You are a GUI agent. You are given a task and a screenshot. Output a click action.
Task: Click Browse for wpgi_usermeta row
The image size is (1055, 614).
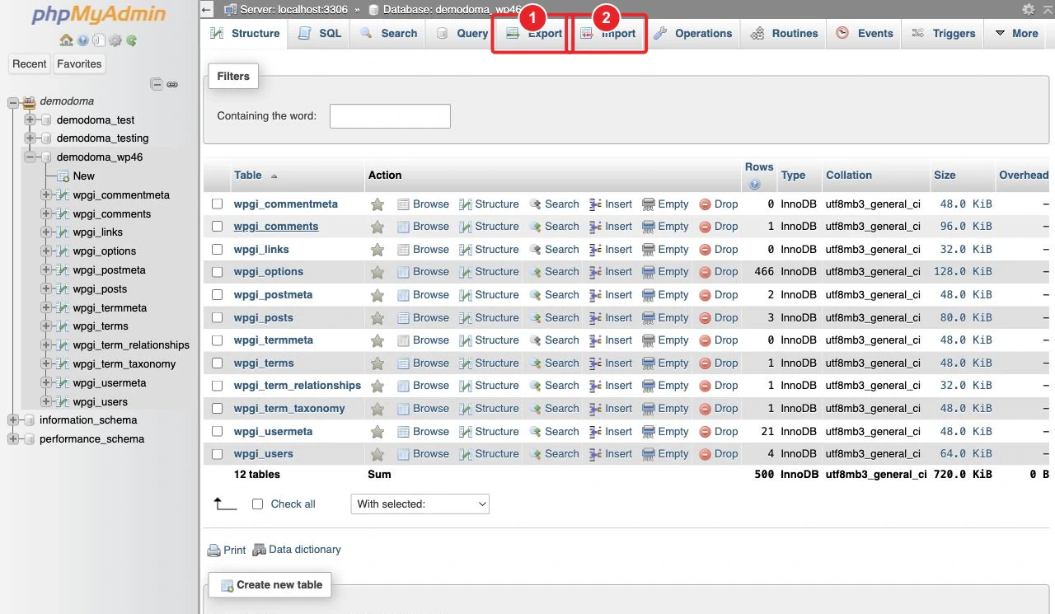[x=424, y=432]
